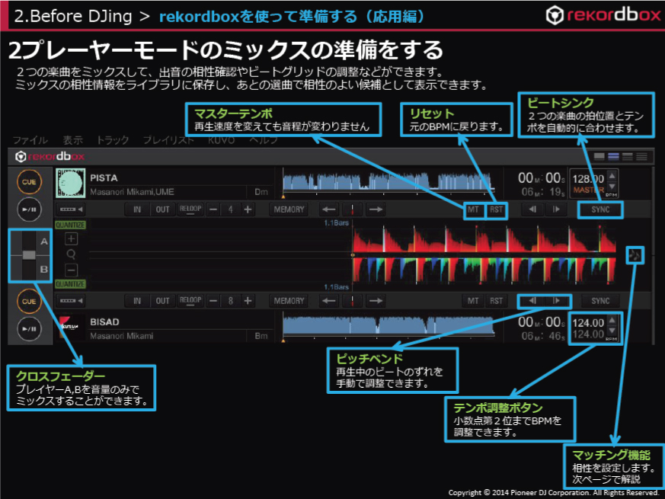Select the highlighted second layout icon

pyautogui.click(x=613, y=157)
